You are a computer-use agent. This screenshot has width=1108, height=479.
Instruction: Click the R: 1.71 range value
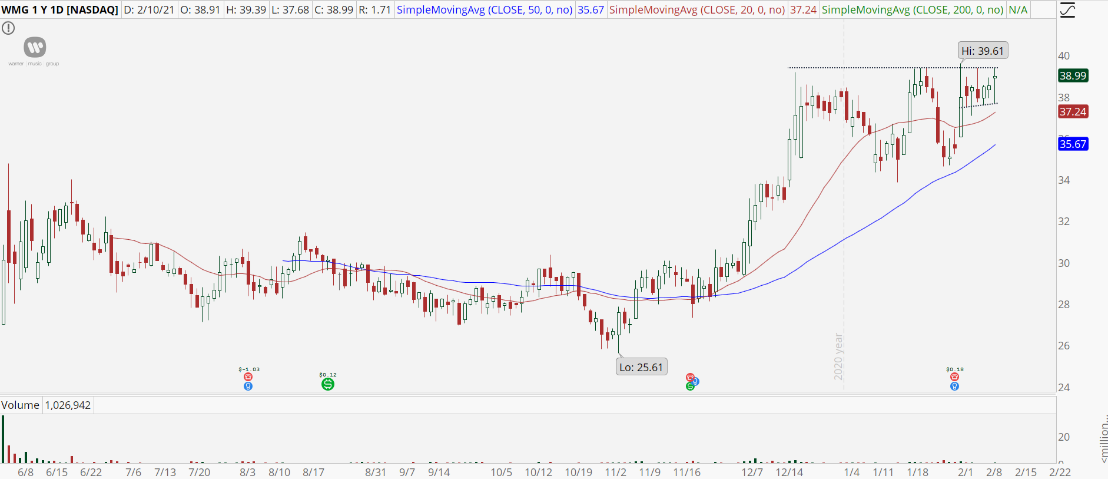[375, 10]
